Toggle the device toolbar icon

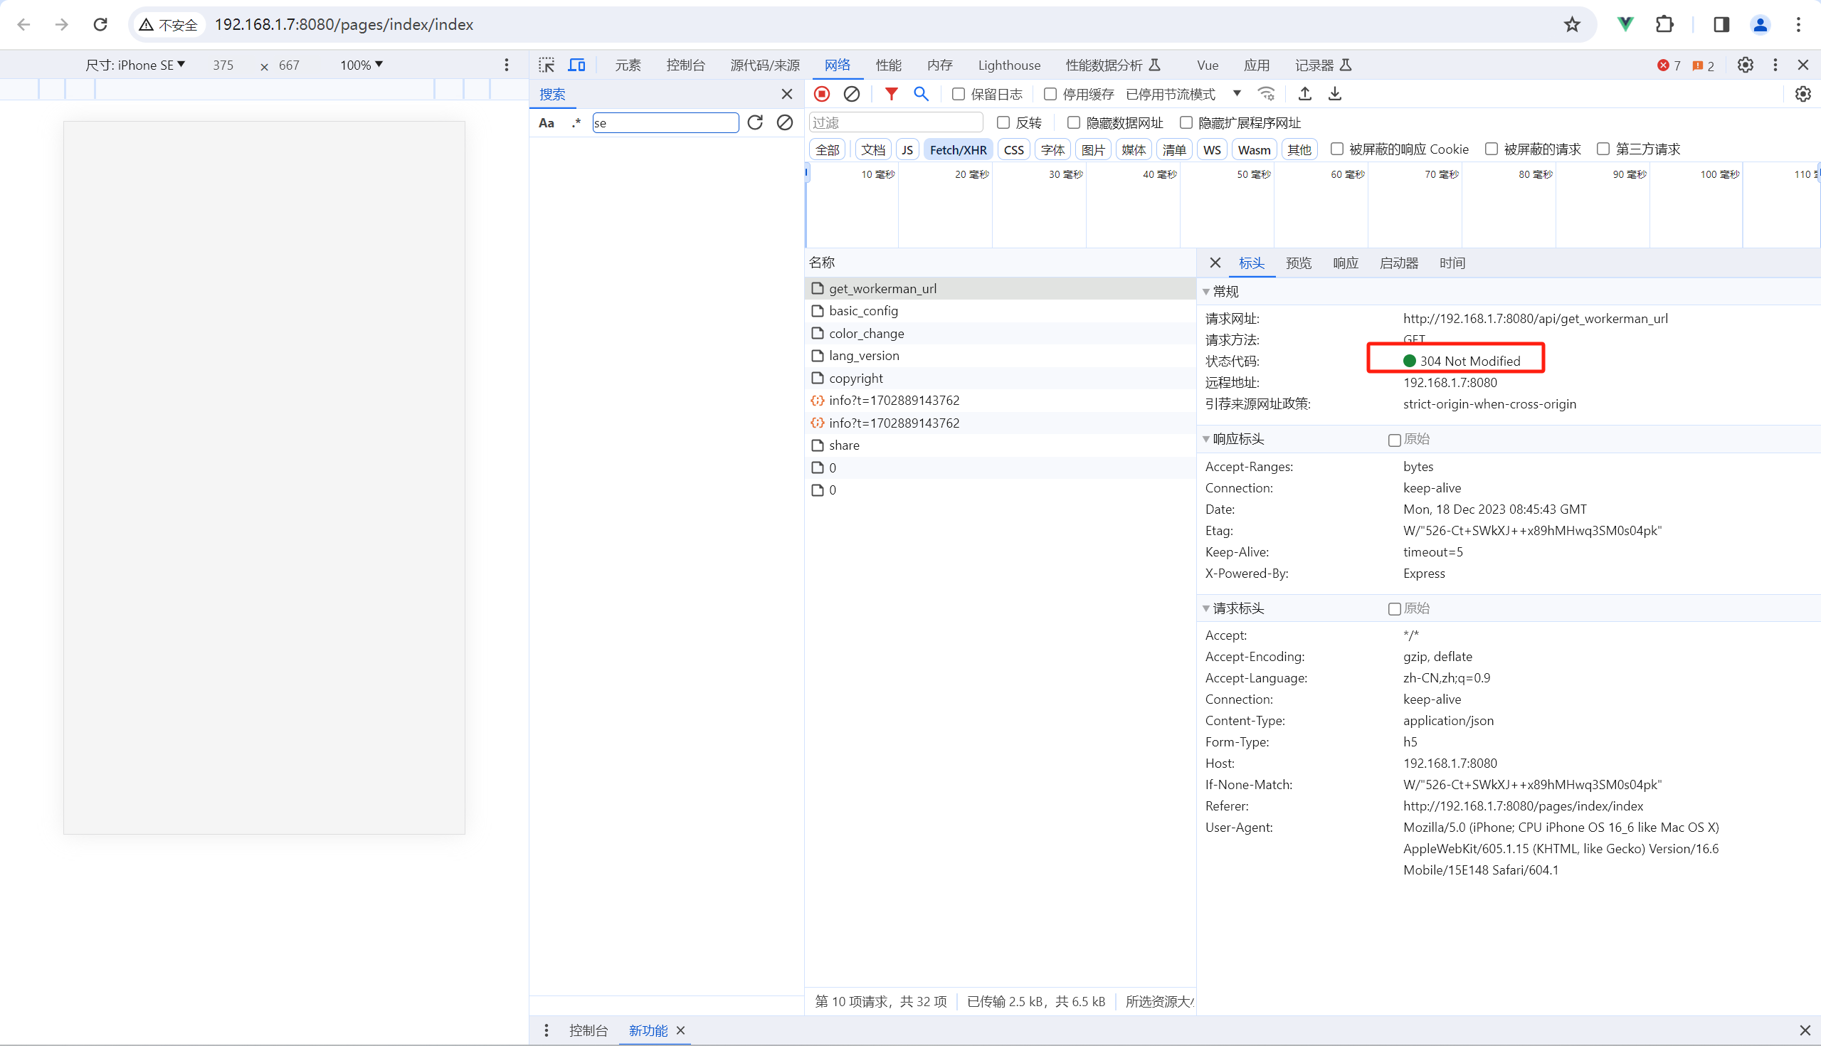tap(576, 65)
